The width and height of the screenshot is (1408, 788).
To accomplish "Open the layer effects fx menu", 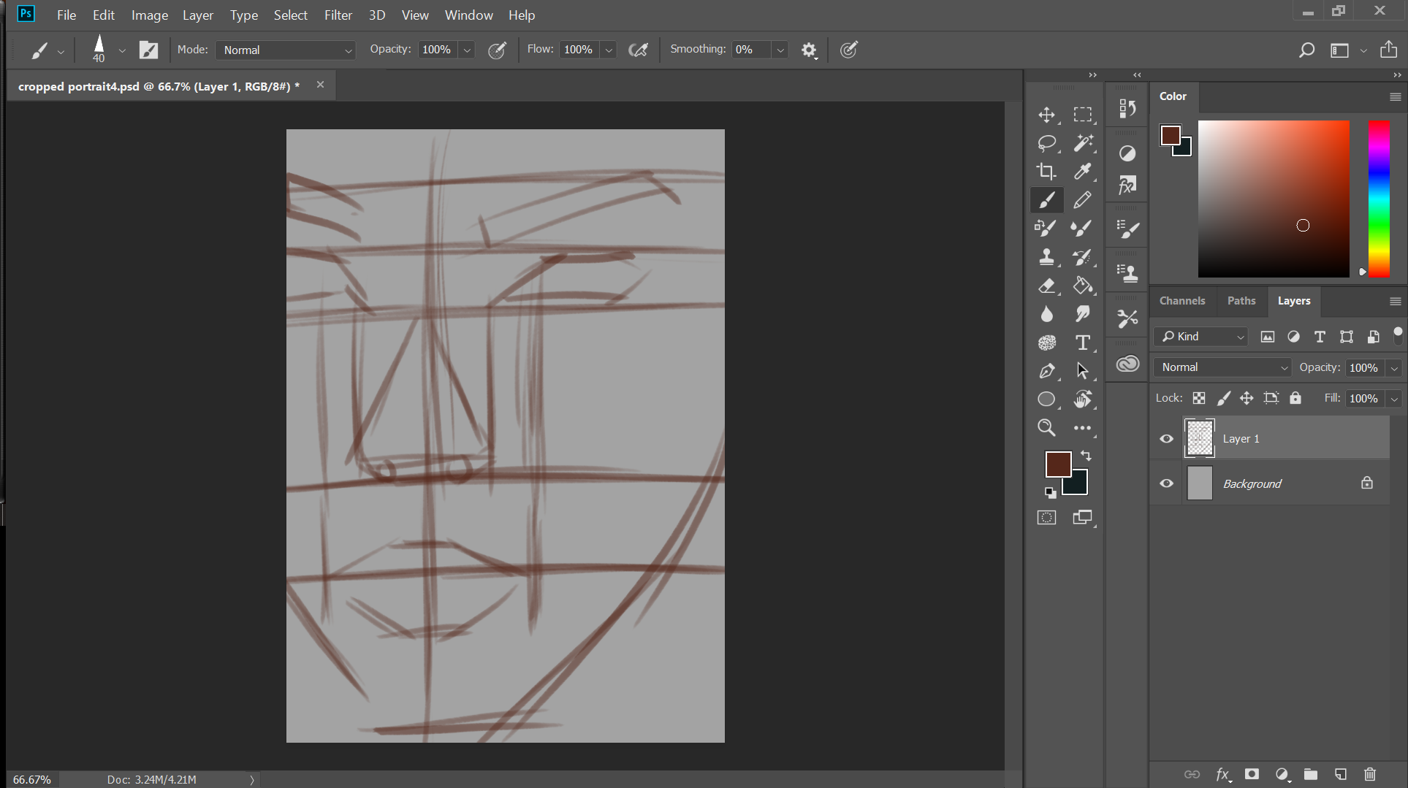I will (x=1222, y=774).
